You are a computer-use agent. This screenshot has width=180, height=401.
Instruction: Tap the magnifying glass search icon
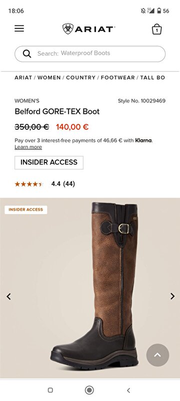click(27, 54)
